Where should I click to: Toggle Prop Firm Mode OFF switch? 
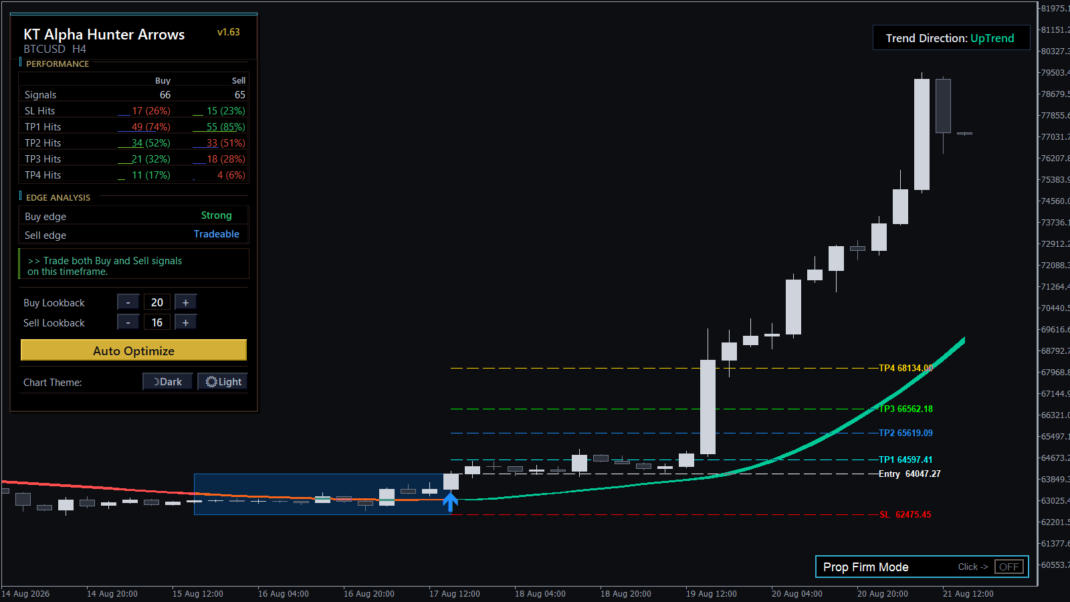[1009, 567]
